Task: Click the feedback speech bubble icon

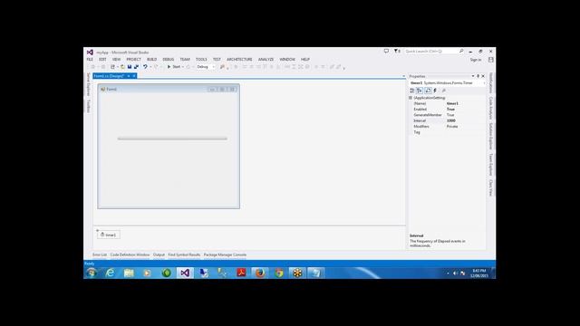Action: coord(386,51)
